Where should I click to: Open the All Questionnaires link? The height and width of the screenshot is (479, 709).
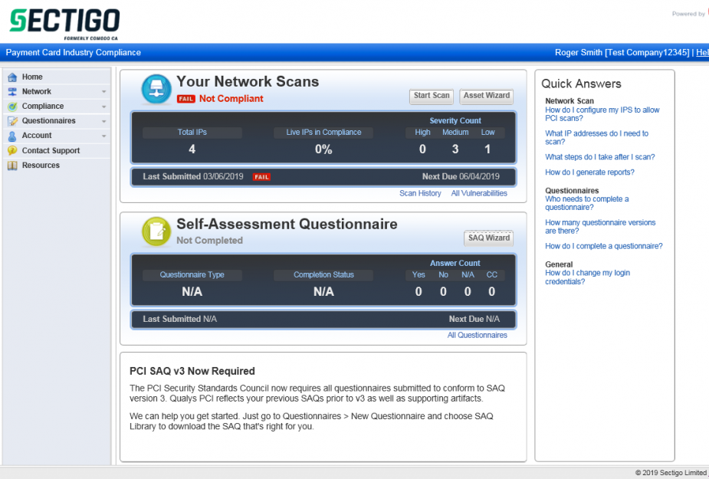coord(477,335)
